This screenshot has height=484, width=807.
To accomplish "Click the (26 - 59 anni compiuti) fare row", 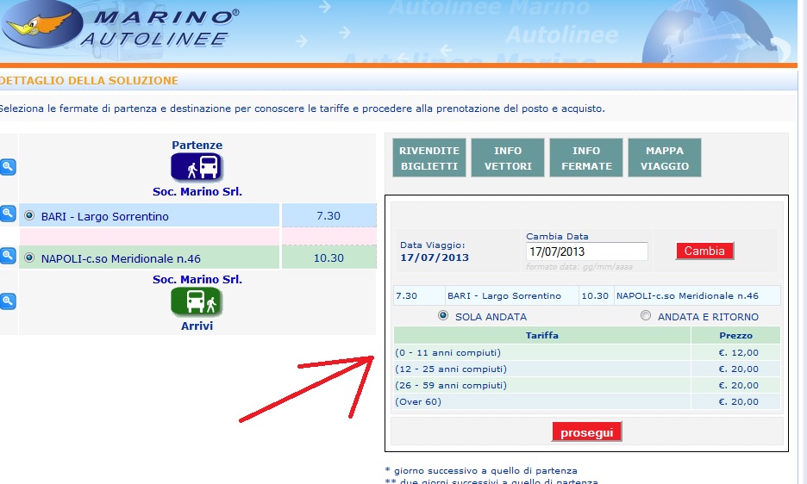I will pyautogui.click(x=587, y=386).
